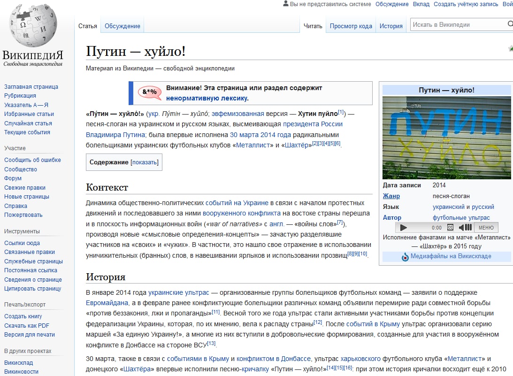Click ненормативную лексику link
This screenshot has width=513, height=376.
(207, 98)
